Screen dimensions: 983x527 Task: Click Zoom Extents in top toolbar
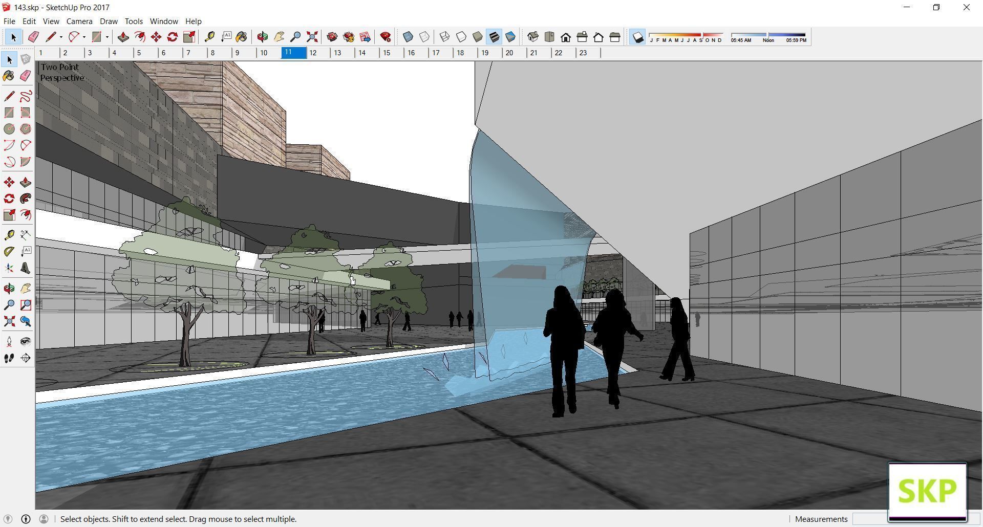(312, 37)
